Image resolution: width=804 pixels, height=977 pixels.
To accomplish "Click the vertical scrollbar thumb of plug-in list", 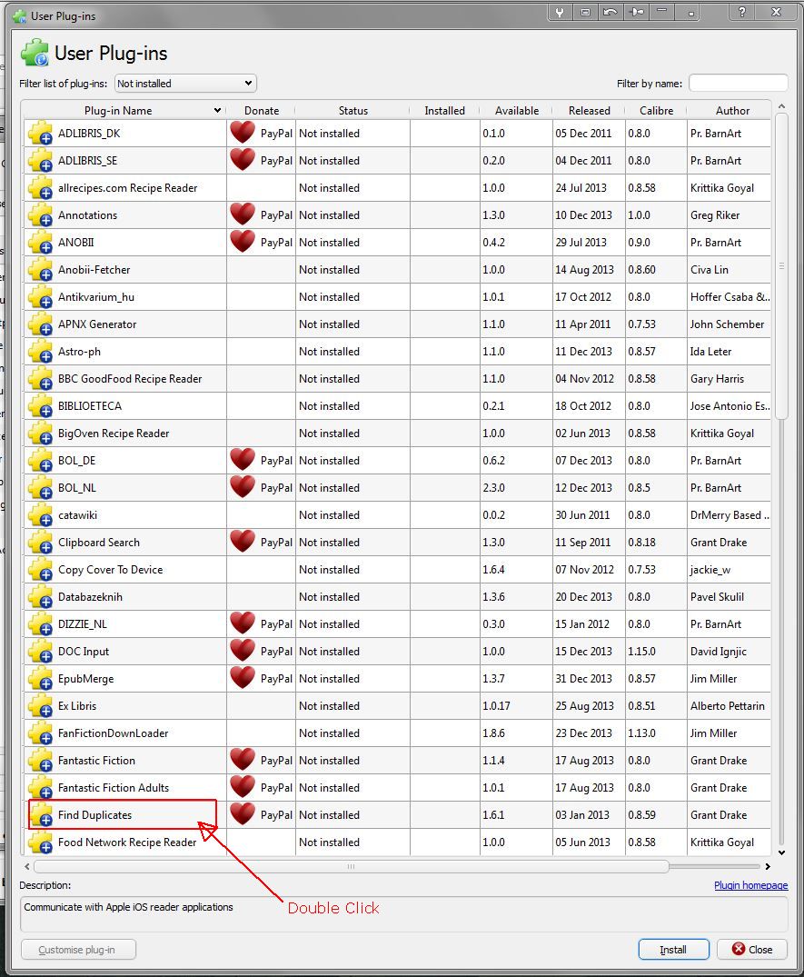I will point(781,266).
